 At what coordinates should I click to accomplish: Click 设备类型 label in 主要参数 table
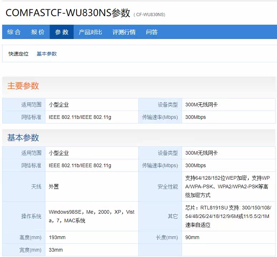(x=168, y=105)
